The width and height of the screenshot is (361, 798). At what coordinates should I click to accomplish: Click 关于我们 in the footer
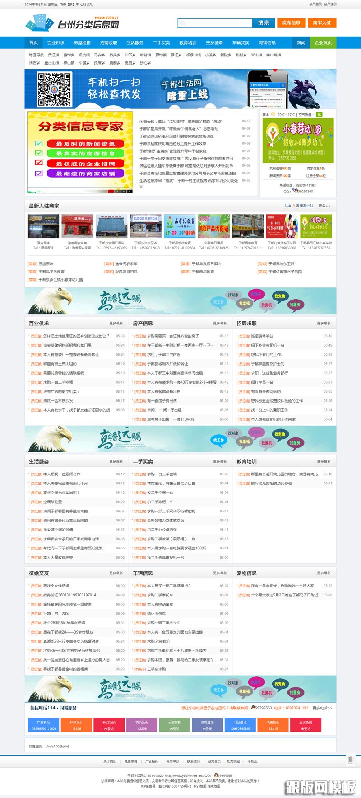[110, 761]
